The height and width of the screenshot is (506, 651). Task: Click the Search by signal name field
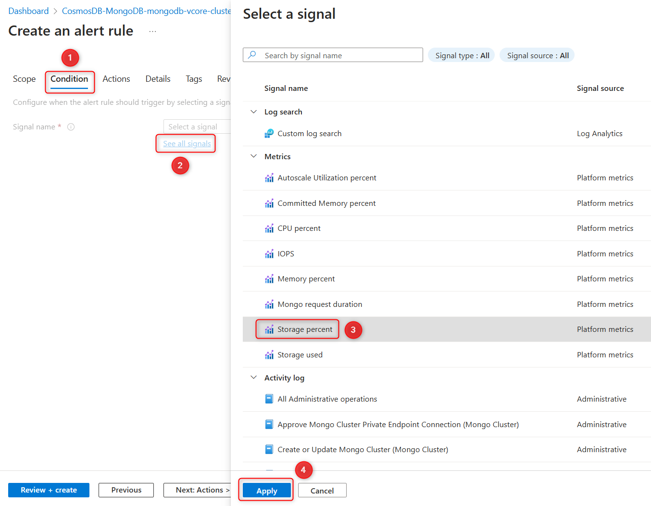click(337, 55)
